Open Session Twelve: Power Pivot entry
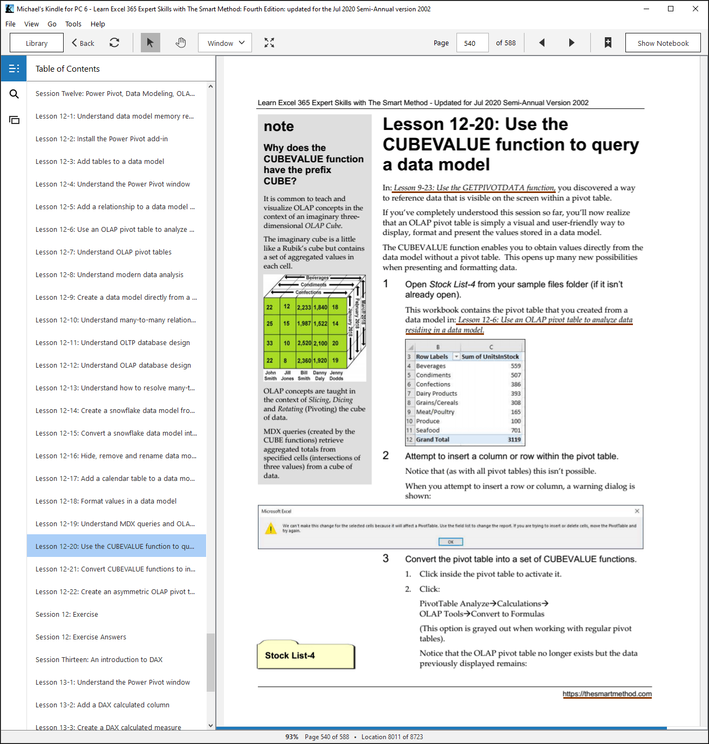This screenshot has height=744, width=709. [x=117, y=93]
